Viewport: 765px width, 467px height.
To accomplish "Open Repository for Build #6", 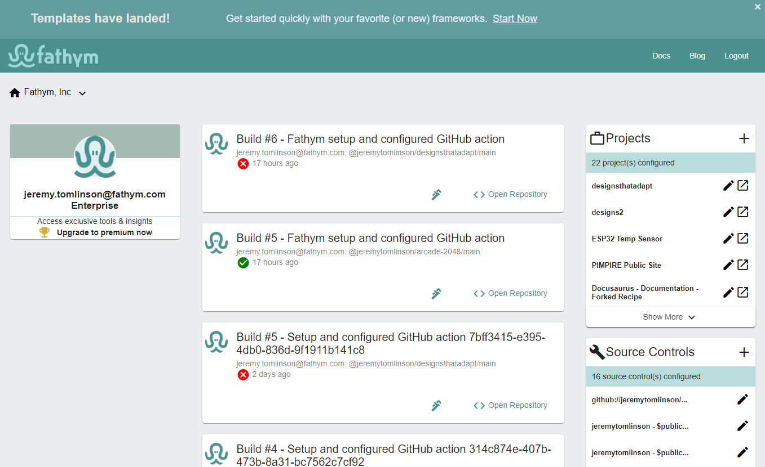I will 510,194.
